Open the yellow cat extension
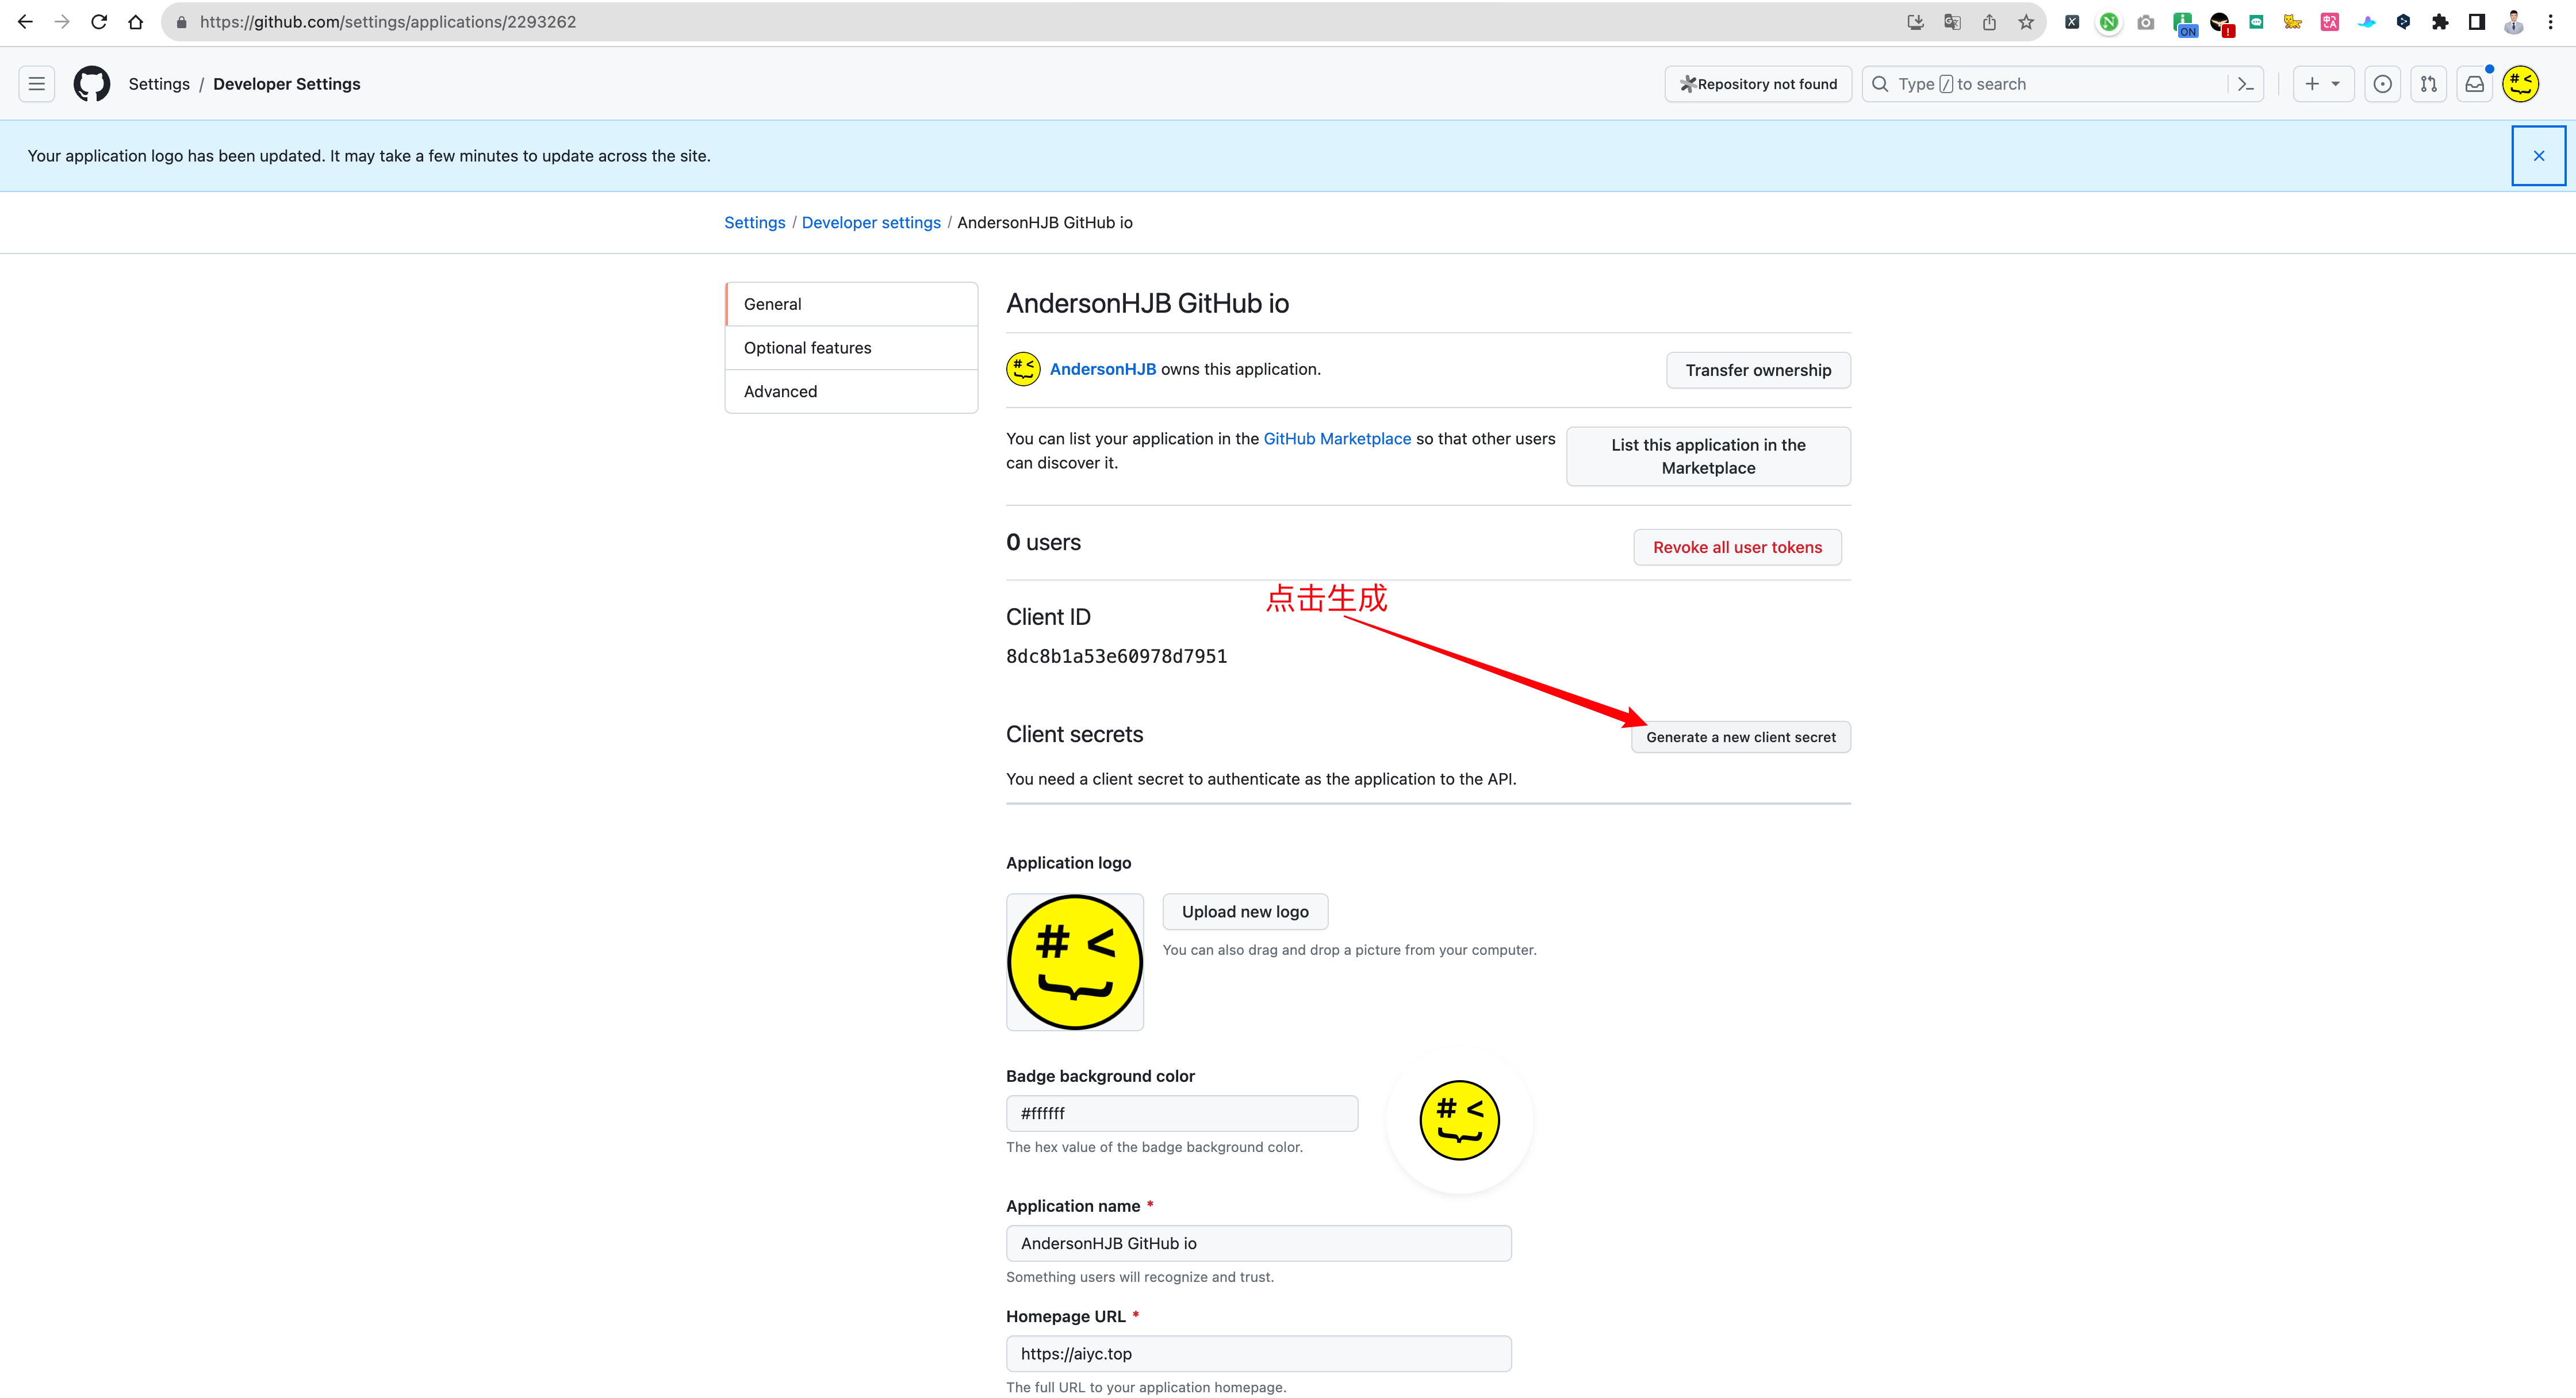 point(2293,22)
